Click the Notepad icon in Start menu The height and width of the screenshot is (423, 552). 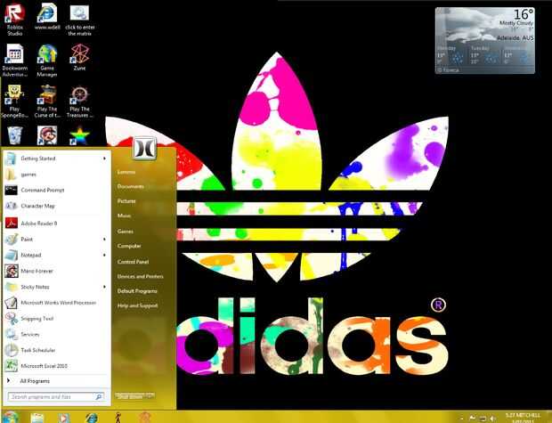click(x=12, y=255)
